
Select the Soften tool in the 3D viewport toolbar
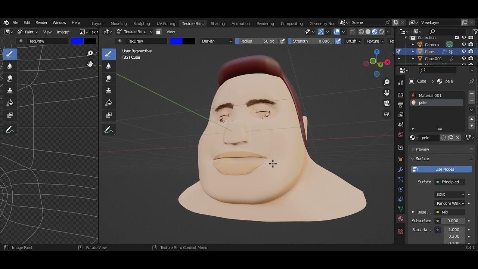pos(109,66)
